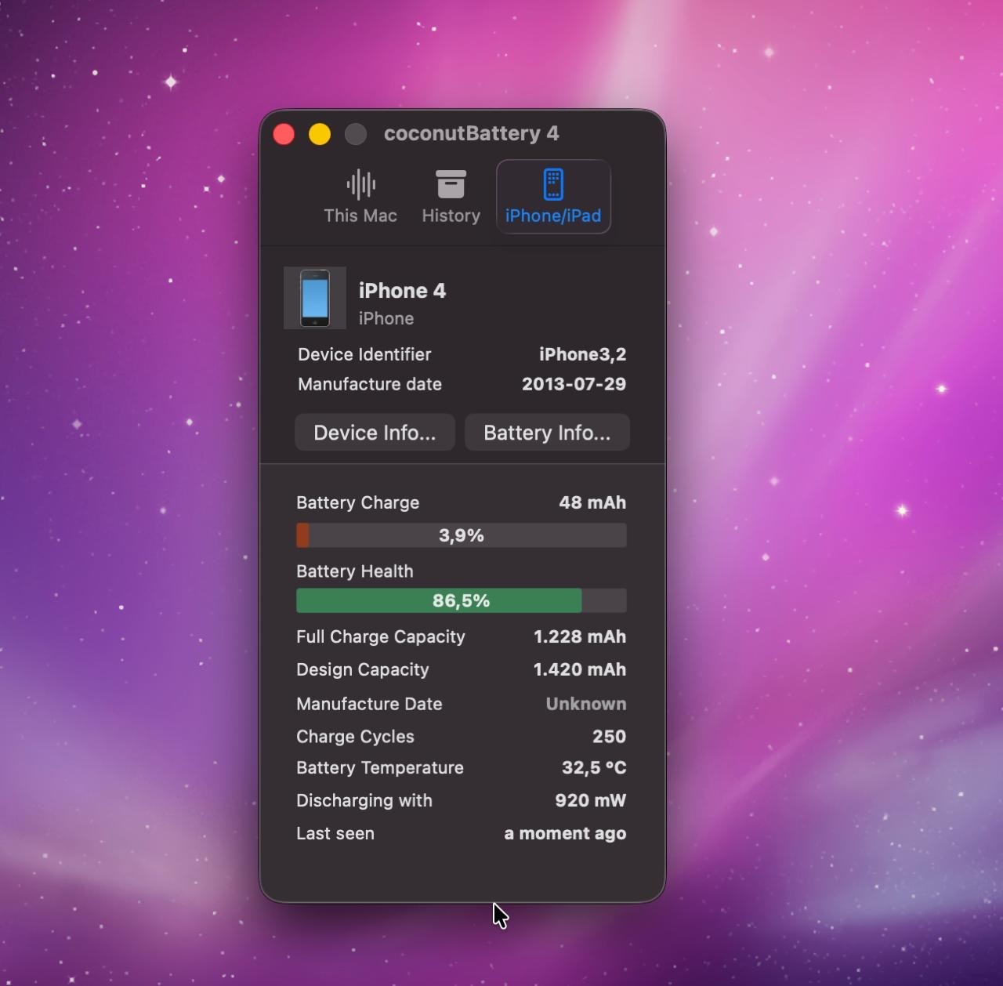Click the 1.228 mAh full charge capacity
The image size is (1003, 986).
[580, 636]
